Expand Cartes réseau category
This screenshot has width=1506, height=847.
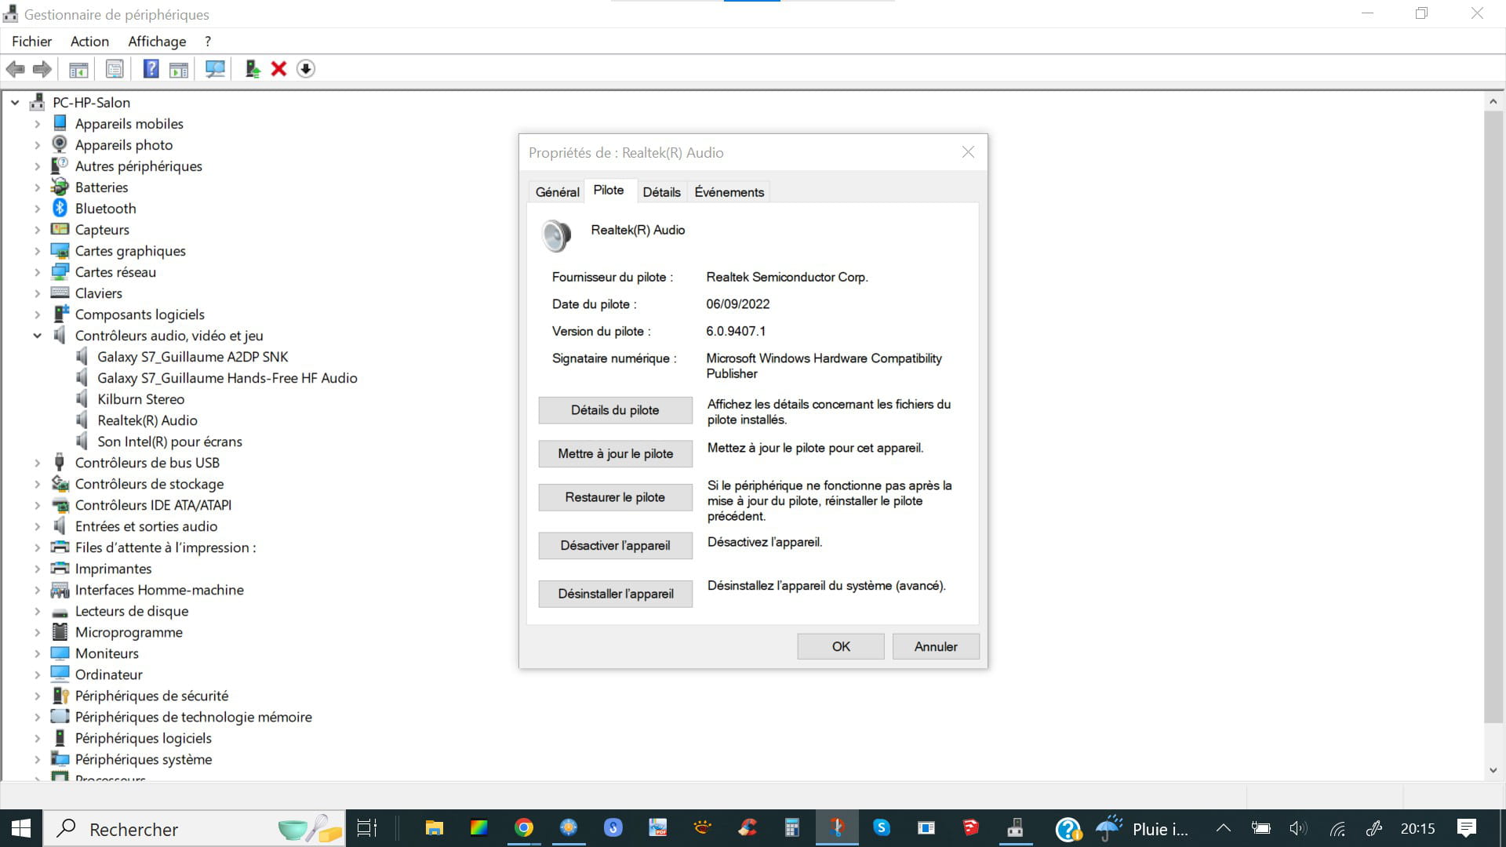coord(37,272)
